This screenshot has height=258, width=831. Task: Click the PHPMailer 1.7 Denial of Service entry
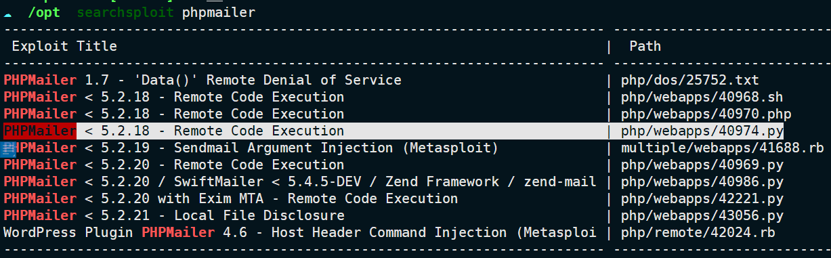click(203, 81)
